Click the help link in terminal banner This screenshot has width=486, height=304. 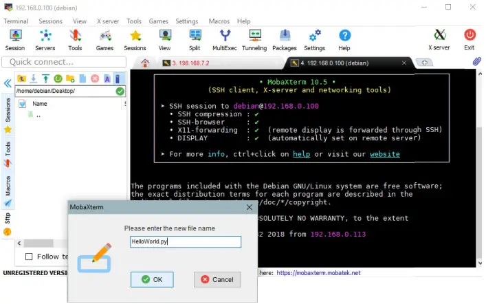[x=302, y=154]
